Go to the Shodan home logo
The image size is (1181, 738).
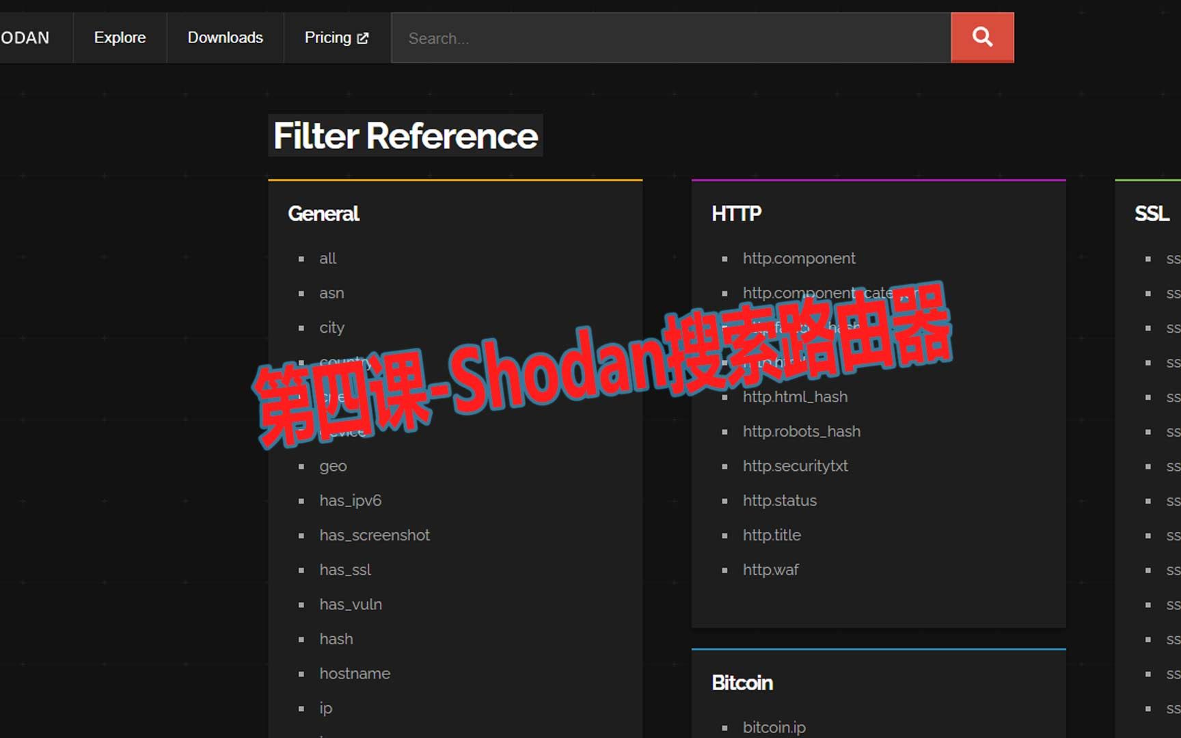point(25,38)
